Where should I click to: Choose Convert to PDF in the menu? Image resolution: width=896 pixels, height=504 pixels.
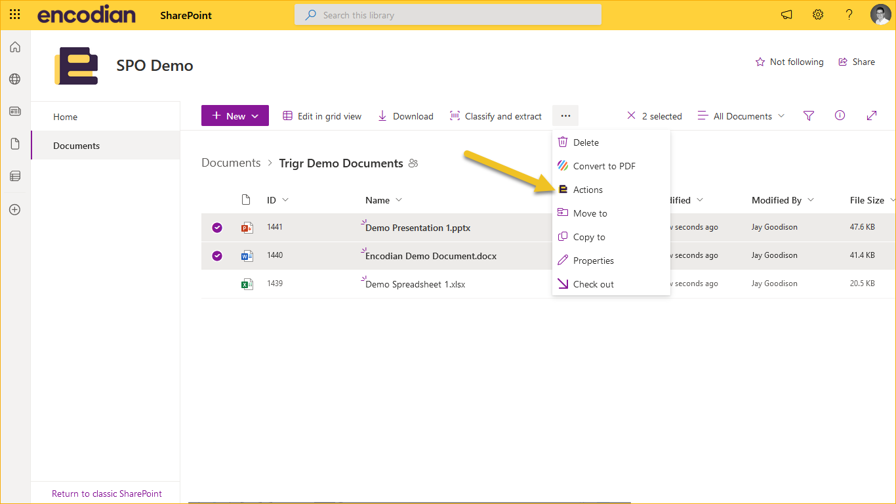pyautogui.click(x=611, y=166)
